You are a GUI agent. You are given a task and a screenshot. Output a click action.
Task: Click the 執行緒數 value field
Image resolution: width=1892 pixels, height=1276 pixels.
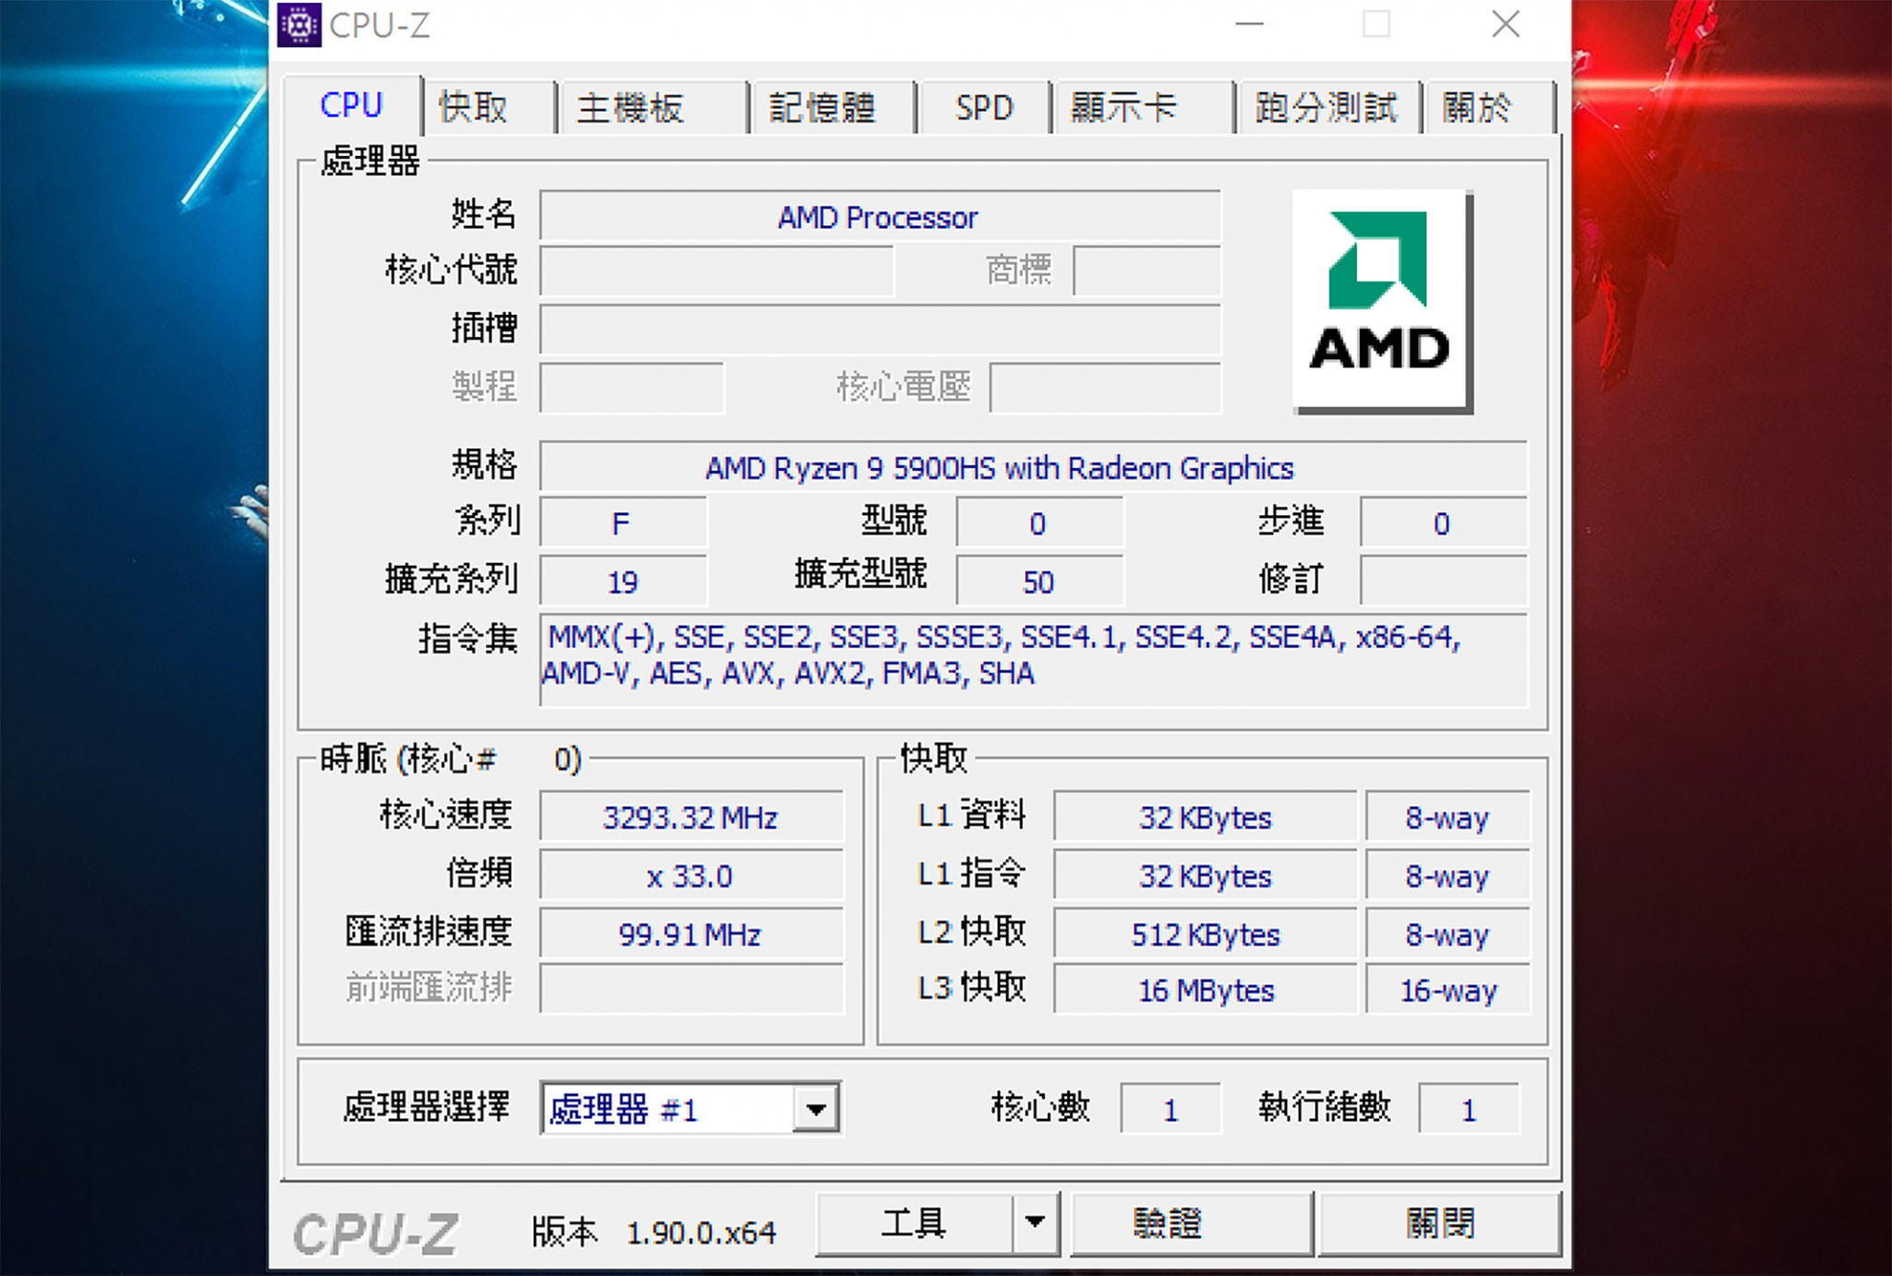[x=1469, y=1109]
